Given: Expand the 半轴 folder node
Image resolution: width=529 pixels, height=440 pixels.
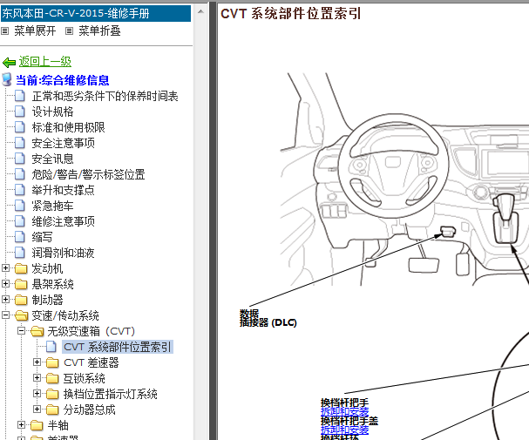Looking at the screenshot, I should point(21,425).
